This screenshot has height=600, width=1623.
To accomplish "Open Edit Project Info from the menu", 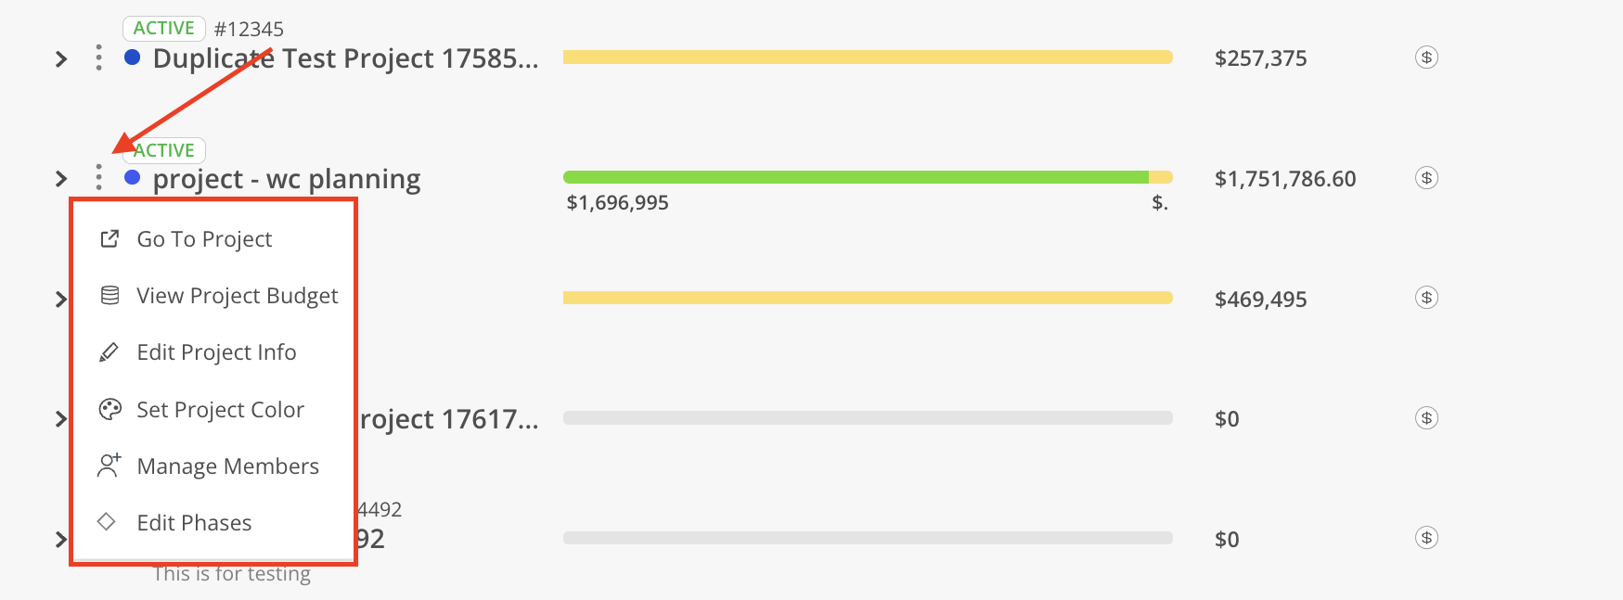I will point(216,352).
